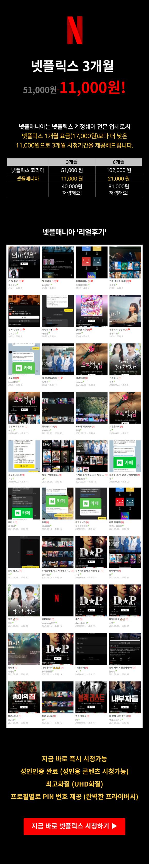Open the 블랙리스트 thumbnail above '엄청 좋네요'
The width and height of the screenshot is (149, 864).
tap(91, 697)
